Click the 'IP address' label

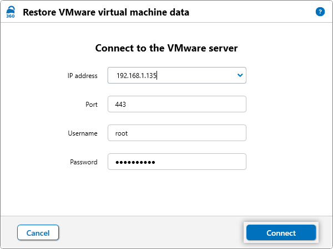pos(82,76)
